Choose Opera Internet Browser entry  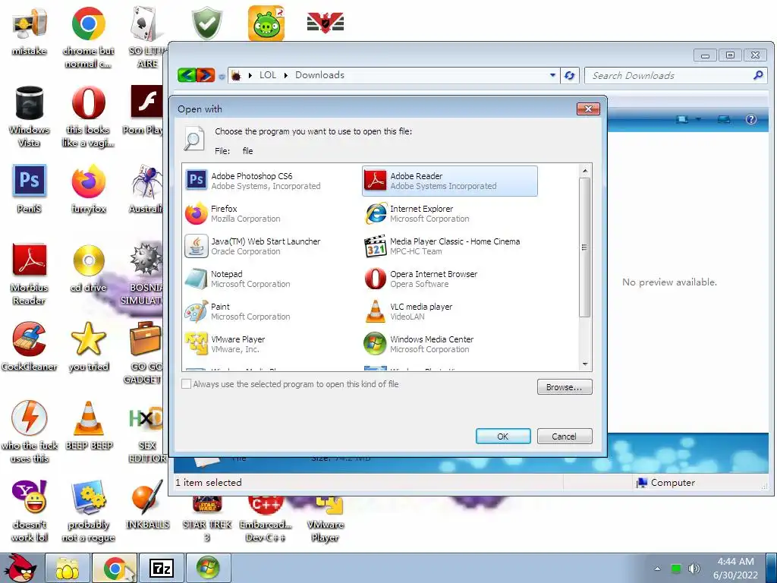[x=450, y=279]
